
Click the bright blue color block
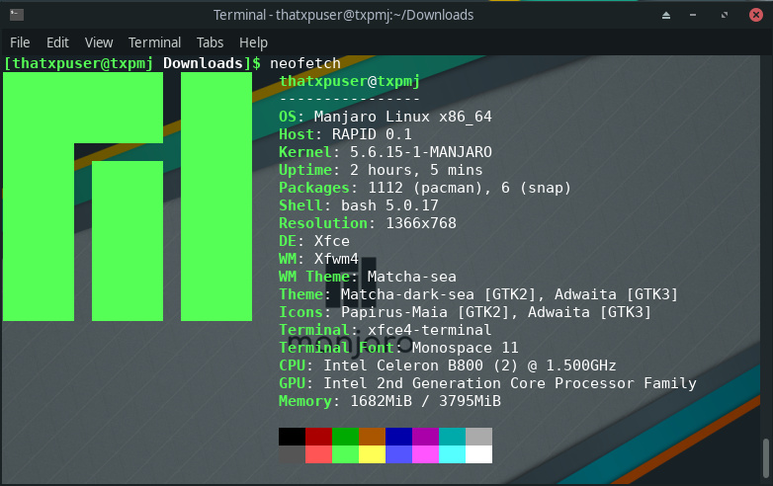pyautogui.click(x=398, y=454)
